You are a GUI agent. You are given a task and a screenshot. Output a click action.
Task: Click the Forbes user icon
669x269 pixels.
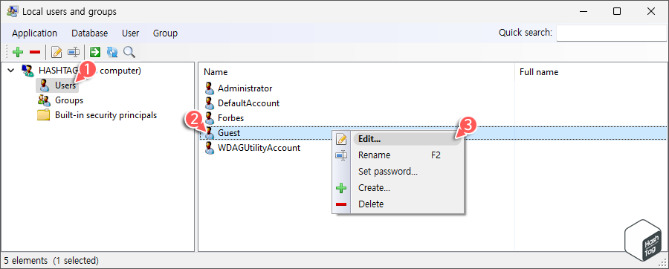point(209,117)
